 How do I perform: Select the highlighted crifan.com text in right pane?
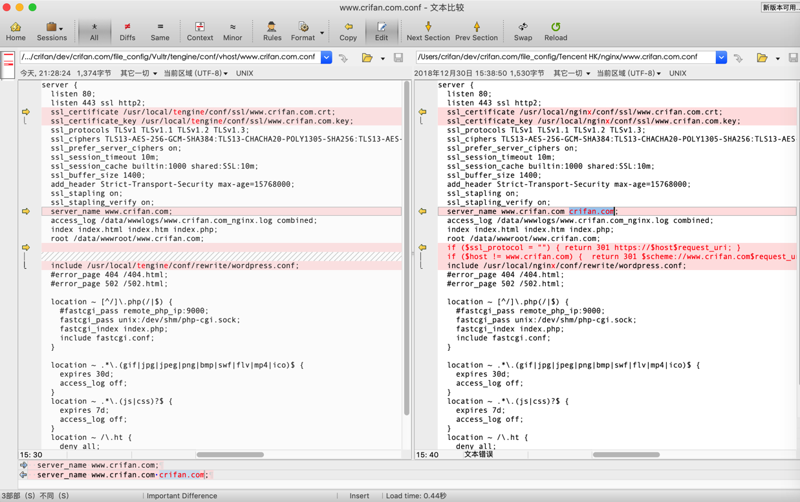pyautogui.click(x=592, y=211)
